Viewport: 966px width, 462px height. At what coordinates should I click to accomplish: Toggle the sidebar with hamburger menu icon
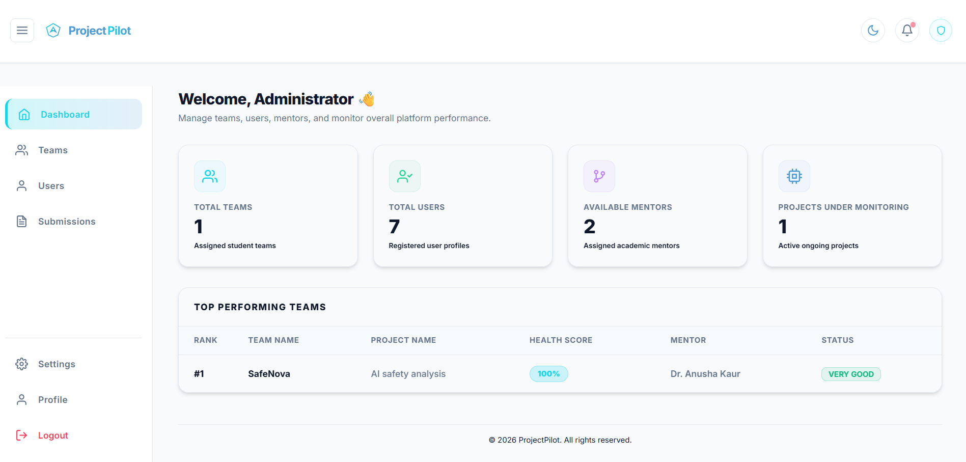click(x=22, y=31)
